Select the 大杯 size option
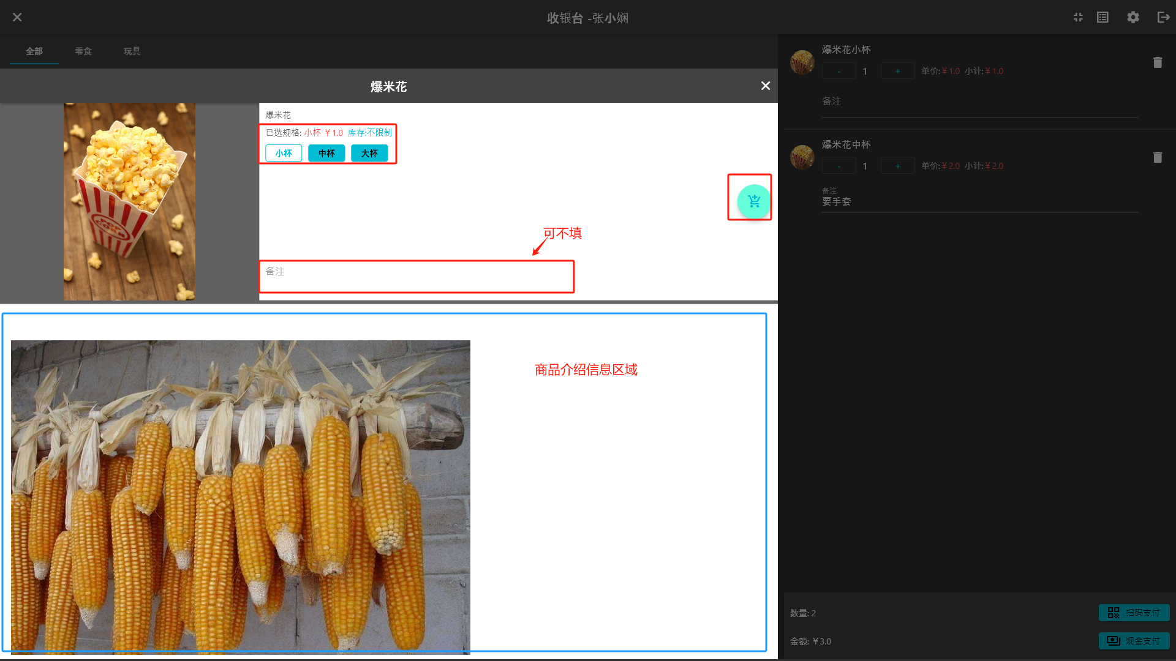 tap(369, 153)
